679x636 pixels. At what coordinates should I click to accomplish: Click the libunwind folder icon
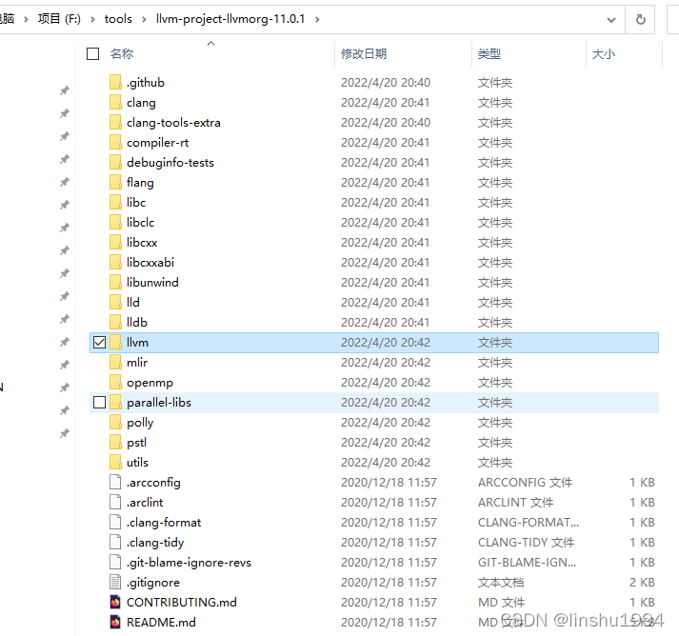(x=115, y=282)
